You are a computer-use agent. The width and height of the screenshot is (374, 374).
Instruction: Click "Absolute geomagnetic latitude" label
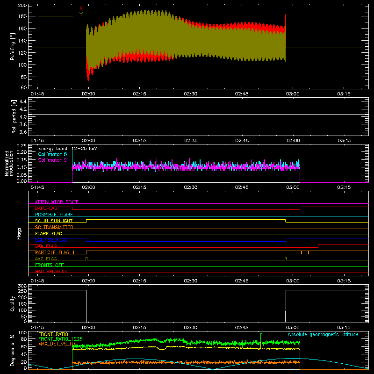pos(323,334)
